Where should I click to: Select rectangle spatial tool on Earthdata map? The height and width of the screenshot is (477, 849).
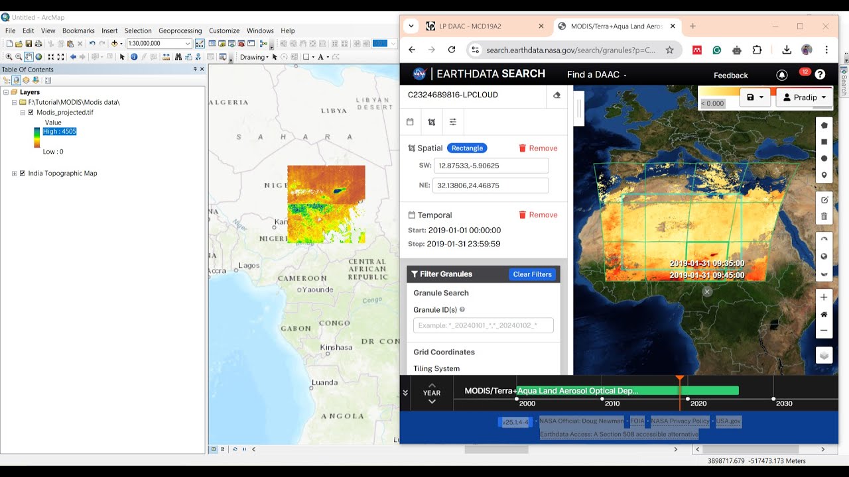(824, 142)
